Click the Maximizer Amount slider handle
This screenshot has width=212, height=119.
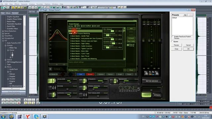pyautogui.click(x=108, y=35)
